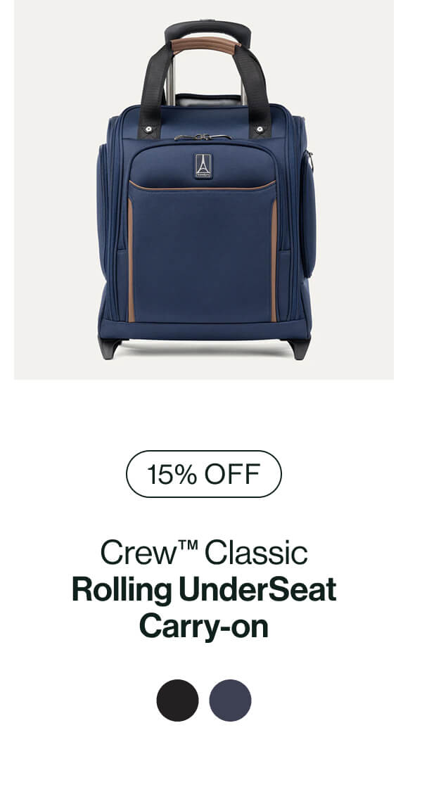
Task: Click the word Carry-on in title
Action: click(204, 627)
